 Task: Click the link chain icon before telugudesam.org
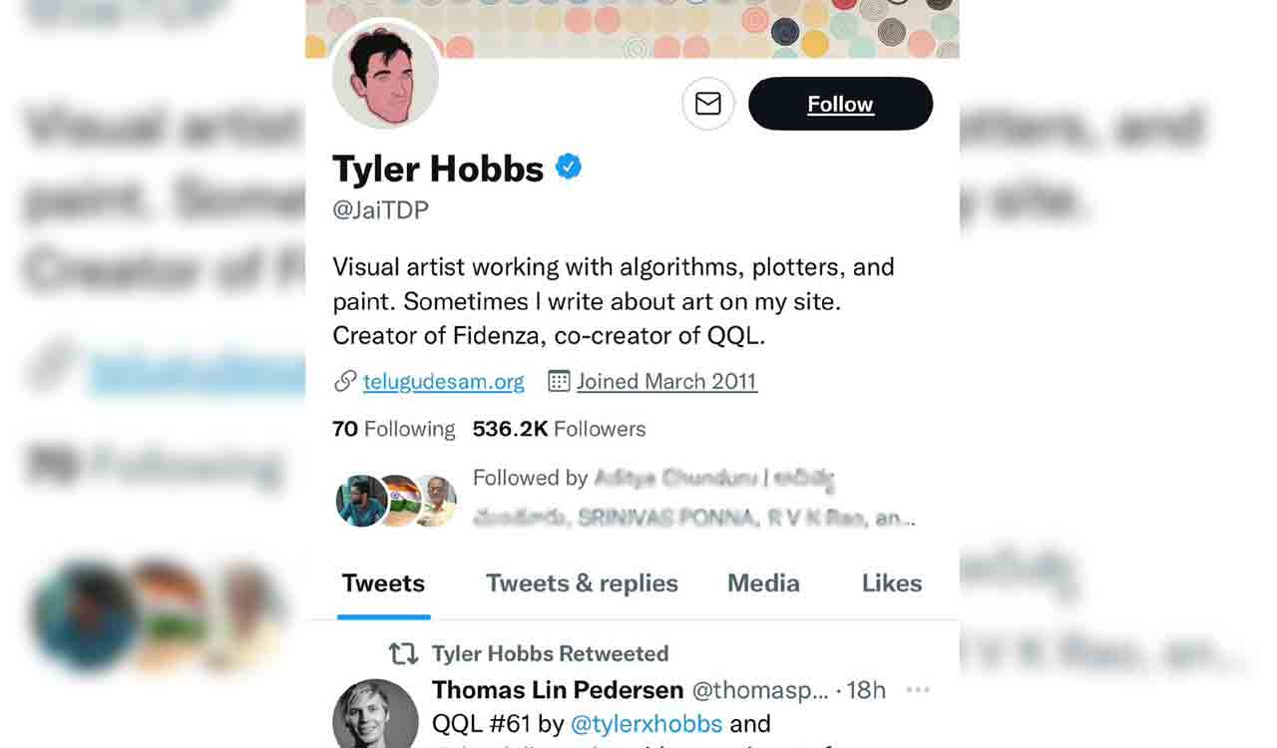click(344, 381)
